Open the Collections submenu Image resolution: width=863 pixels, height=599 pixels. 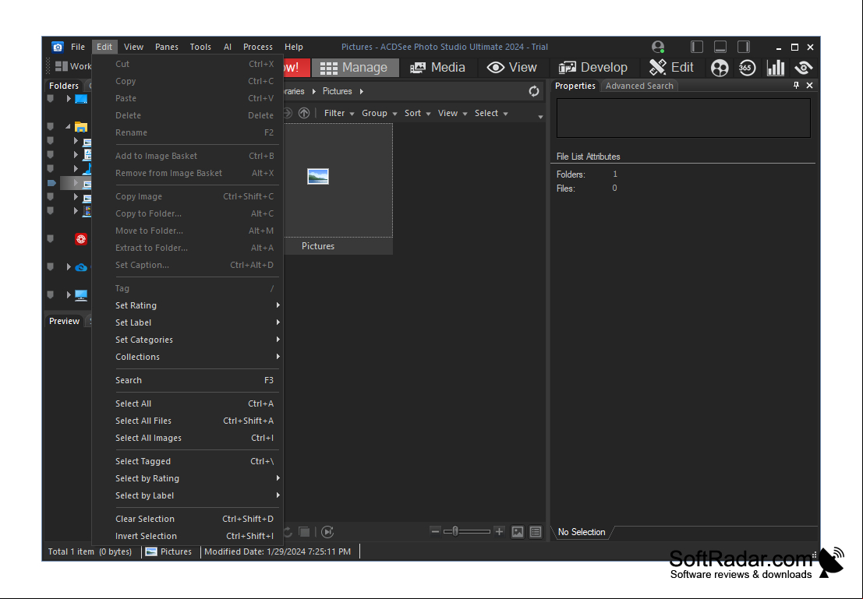click(187, 357)
